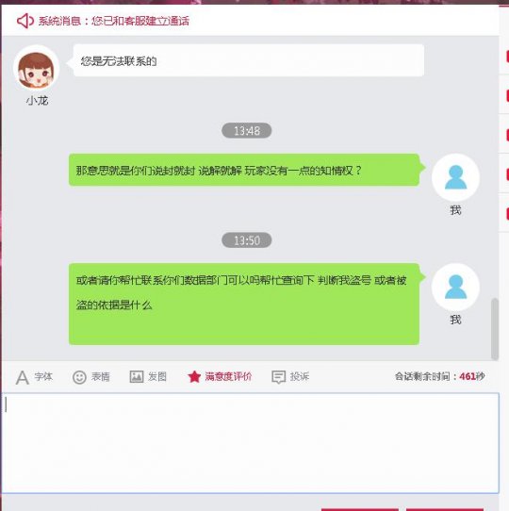Screen dimensions: 509x511
Task: Click the 系统消息 notice text at top
Action: [x=114, y=21]
